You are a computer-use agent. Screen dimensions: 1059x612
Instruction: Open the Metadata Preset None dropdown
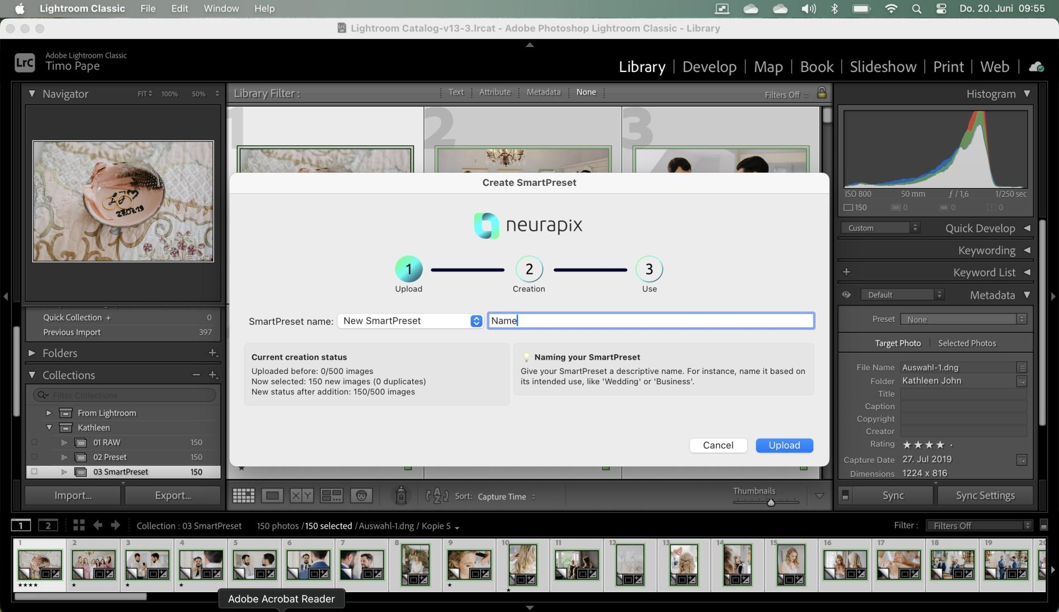click(x=964, y=320)
